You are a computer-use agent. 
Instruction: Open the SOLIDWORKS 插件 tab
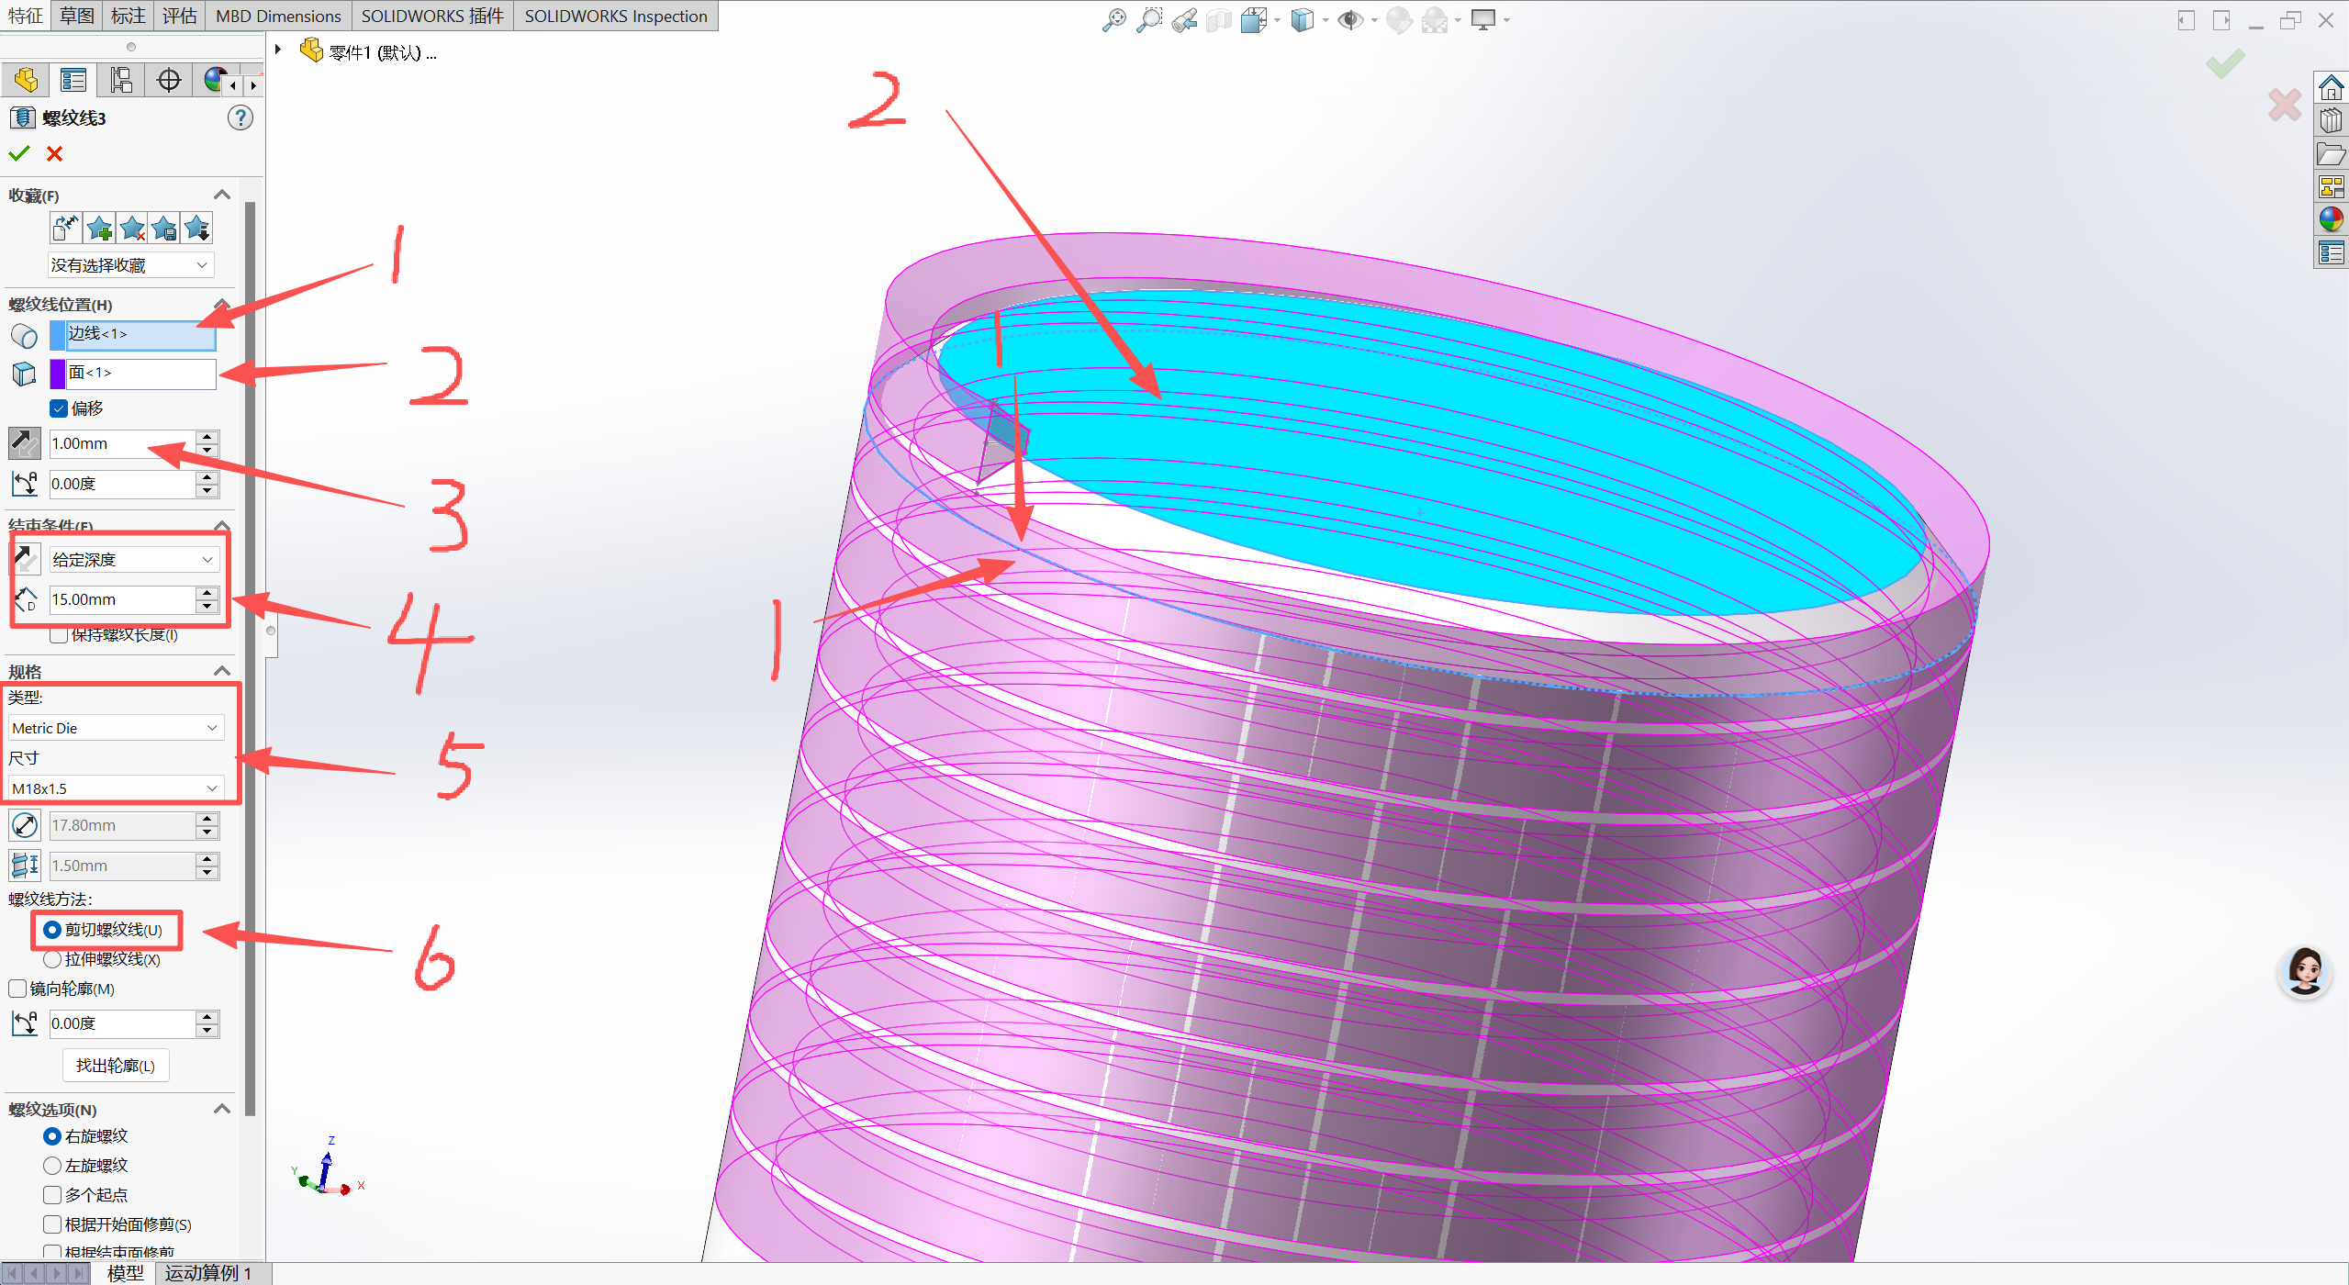click(x=432, y=16)
